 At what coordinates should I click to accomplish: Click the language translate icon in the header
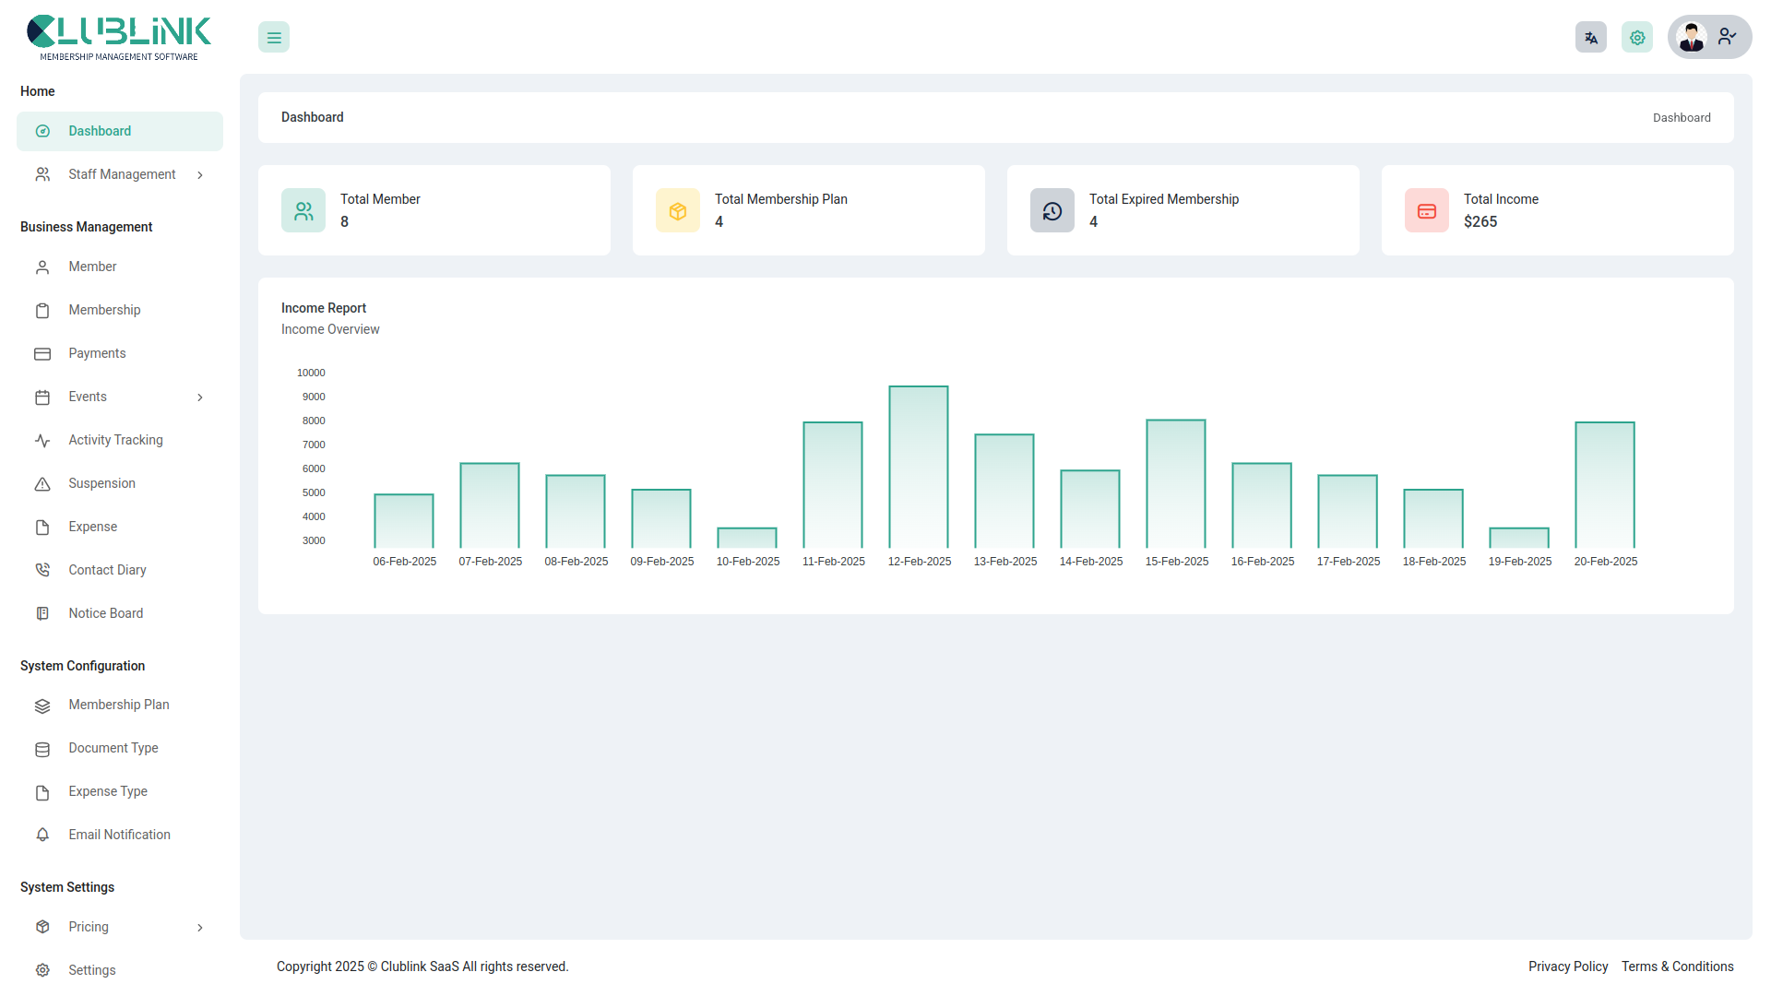tap(1590, 37)
